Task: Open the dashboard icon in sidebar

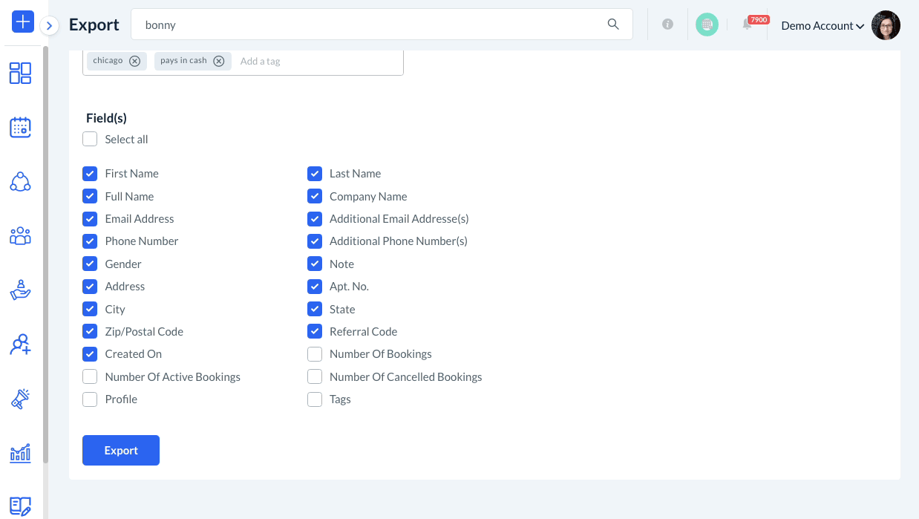Action: 20,73
